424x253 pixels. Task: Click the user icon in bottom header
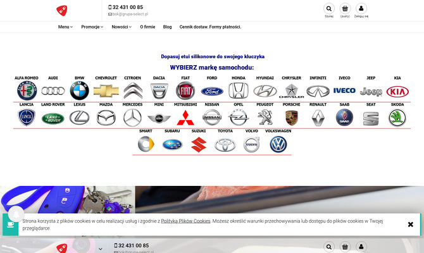point(361,247)
